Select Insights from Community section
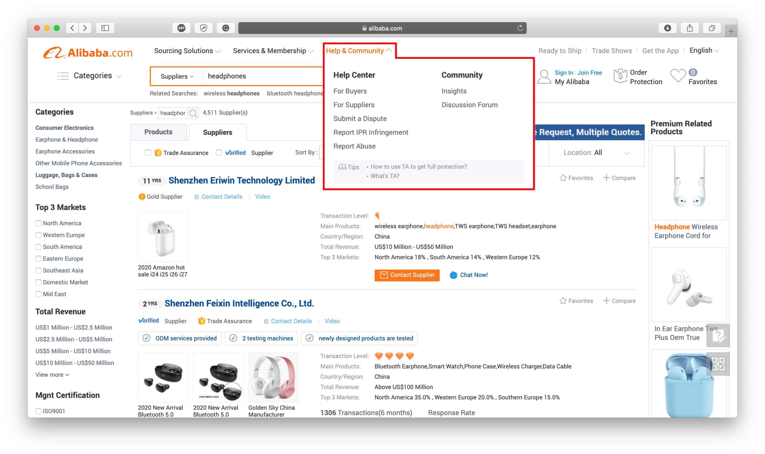The height and width of the screenshot is (454, 765). tap(454, 91)
